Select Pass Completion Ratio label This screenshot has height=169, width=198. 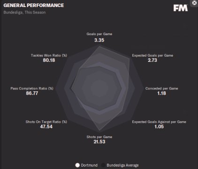coord(32,88)
